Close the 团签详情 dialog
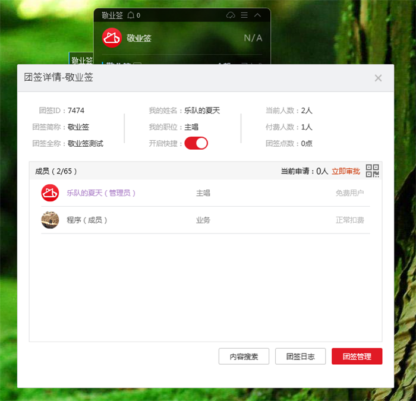 (378, 78)
